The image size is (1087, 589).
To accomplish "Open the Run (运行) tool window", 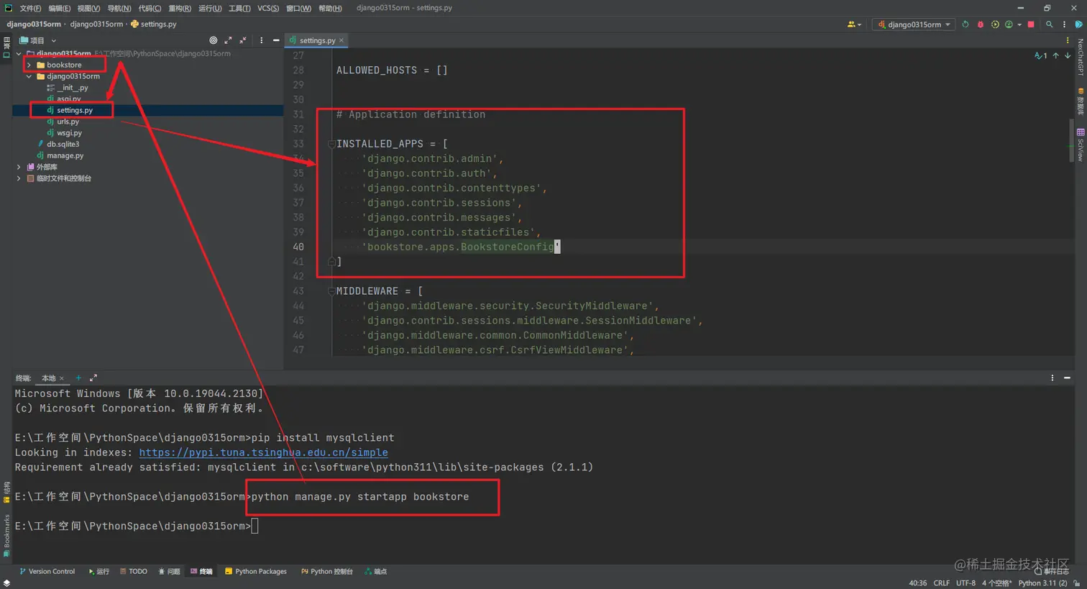I will (99, 572).
